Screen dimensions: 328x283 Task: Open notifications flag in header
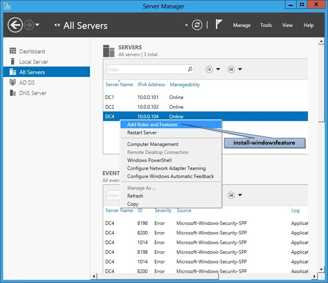[x=218, y=24]
